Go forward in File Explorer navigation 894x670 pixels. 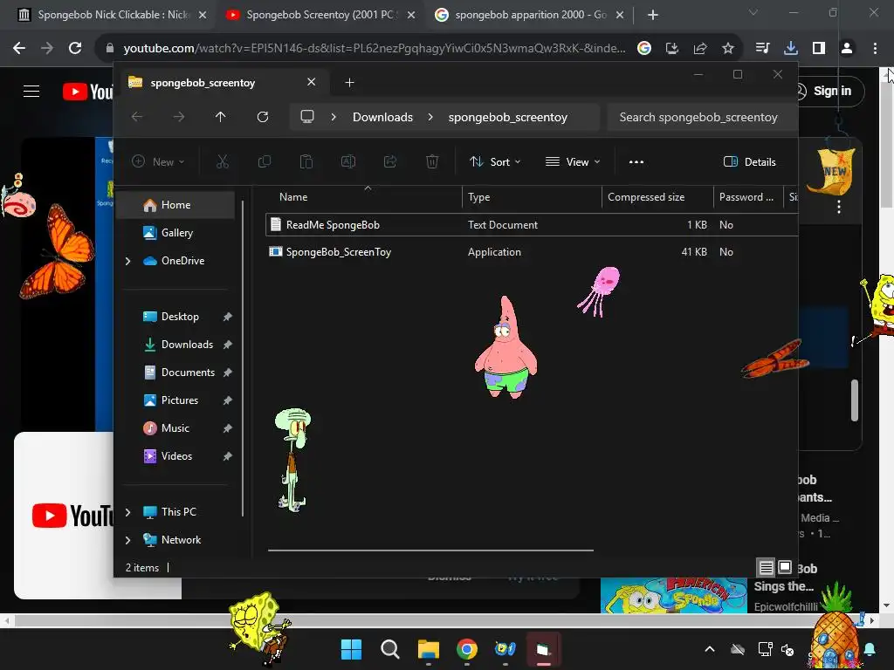179,117
